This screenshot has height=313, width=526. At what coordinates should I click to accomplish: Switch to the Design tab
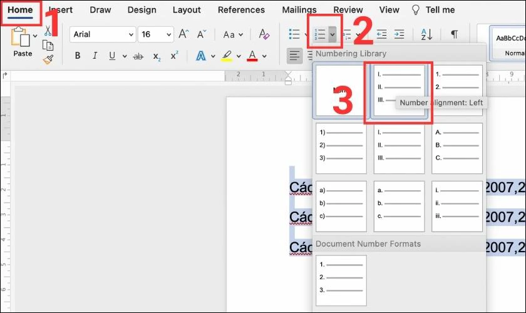point(142,10)
